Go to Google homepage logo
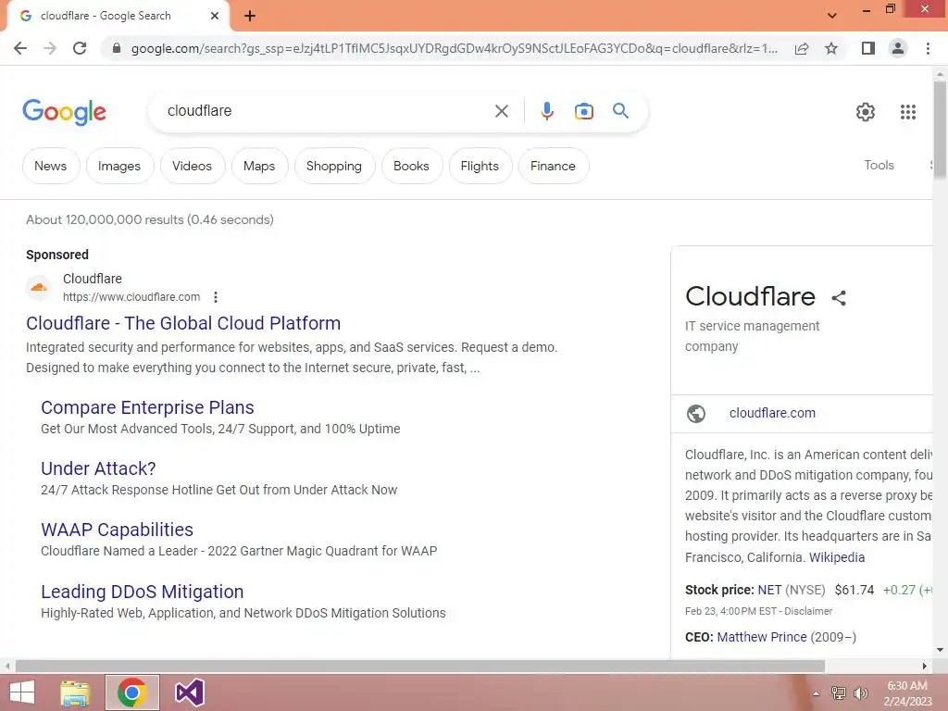The width and height of the screenshot is (948, 711). pos(64,112)
